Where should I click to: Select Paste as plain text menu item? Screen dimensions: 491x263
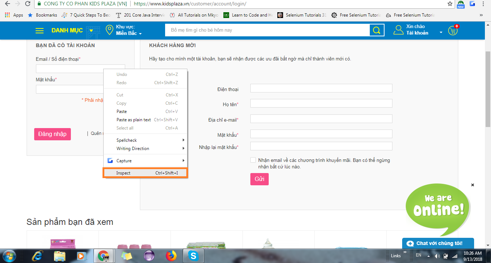coord(145,120)
